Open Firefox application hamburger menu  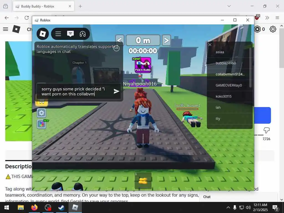pyautogui.click(x=277, y=18)
